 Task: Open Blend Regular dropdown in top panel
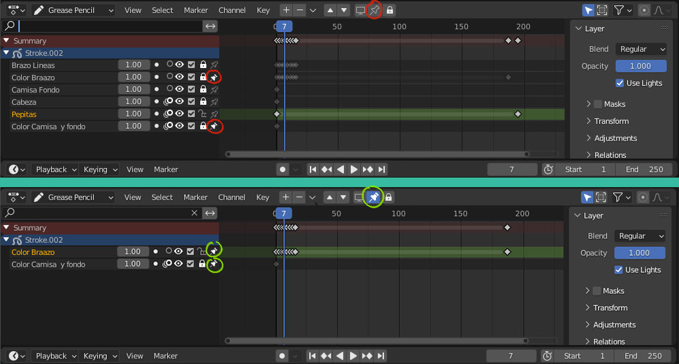[642, 49]
